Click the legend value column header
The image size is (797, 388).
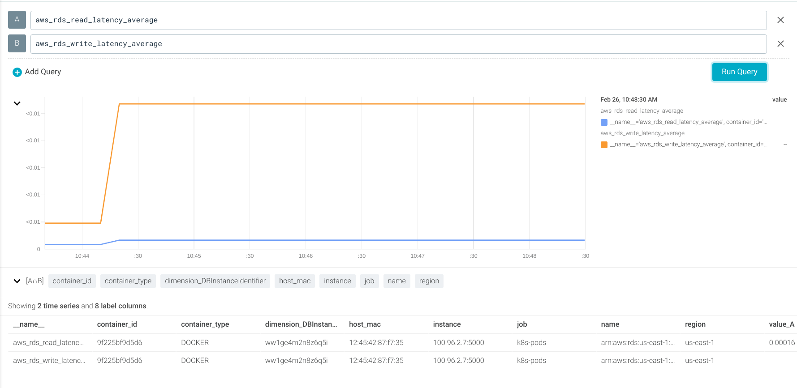click(x=780, y=100)
